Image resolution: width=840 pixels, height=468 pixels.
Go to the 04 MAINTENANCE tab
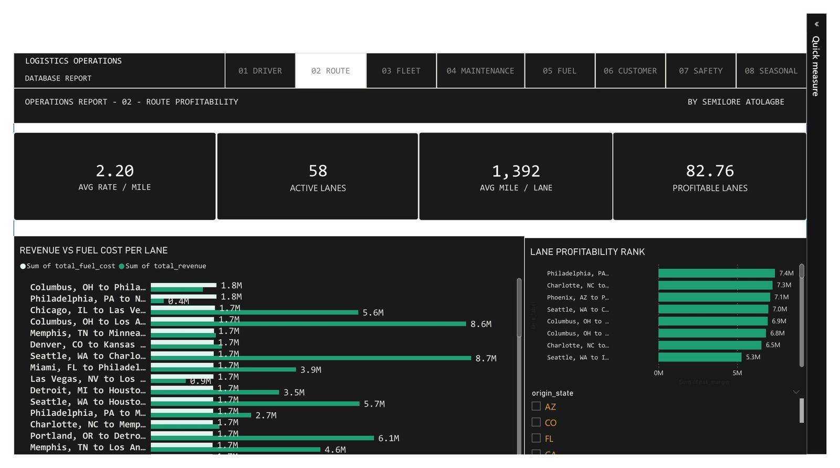pos(480,71)
